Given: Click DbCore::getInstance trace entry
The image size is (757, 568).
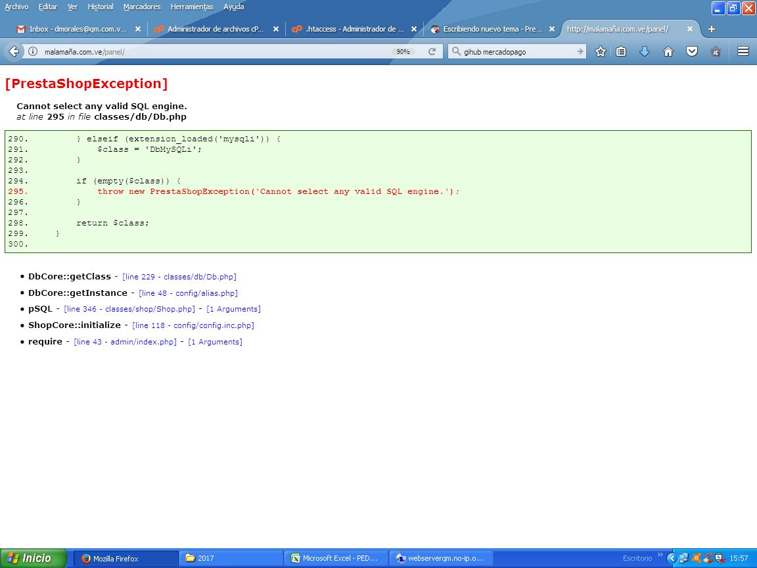Looking at the screenshot, I should pyautogui.click(x=78, y=293).
